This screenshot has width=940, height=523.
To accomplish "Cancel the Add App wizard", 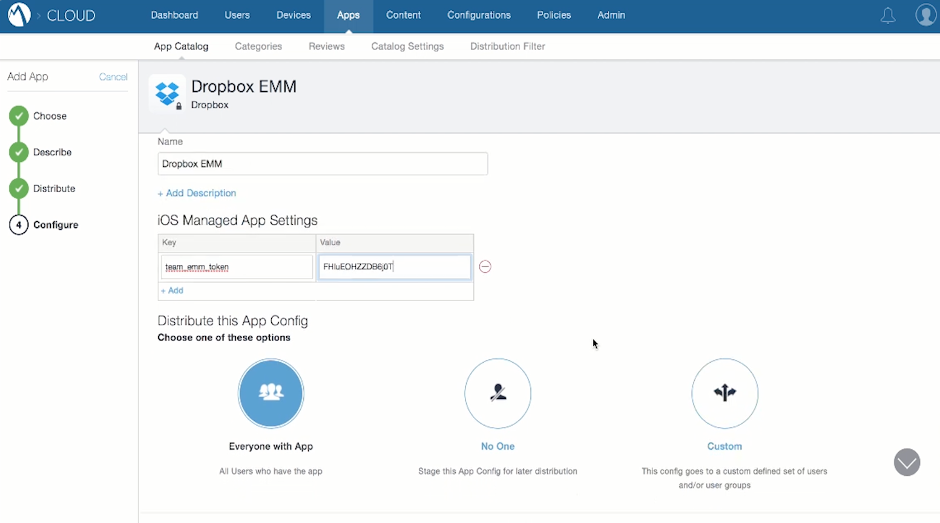I will coord(113,77).
